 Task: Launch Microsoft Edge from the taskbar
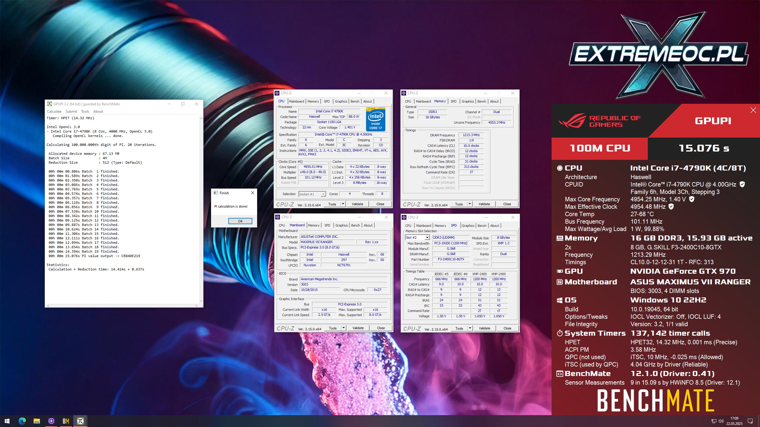point(22,421)
